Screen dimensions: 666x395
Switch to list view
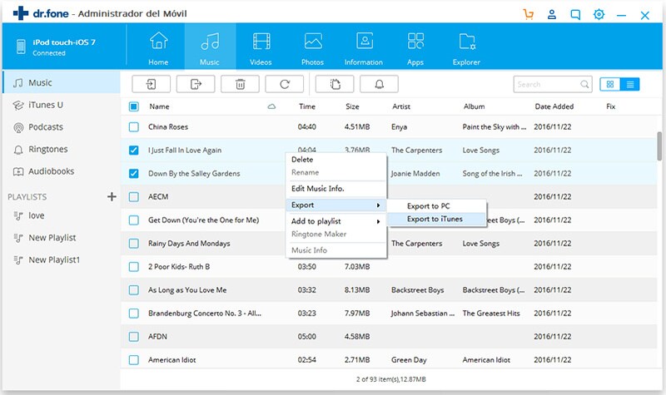[630, 85]
